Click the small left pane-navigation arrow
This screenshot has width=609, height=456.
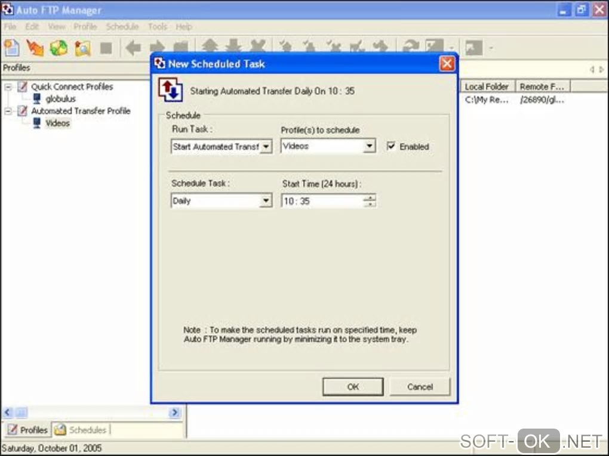(x=592, y=69)
